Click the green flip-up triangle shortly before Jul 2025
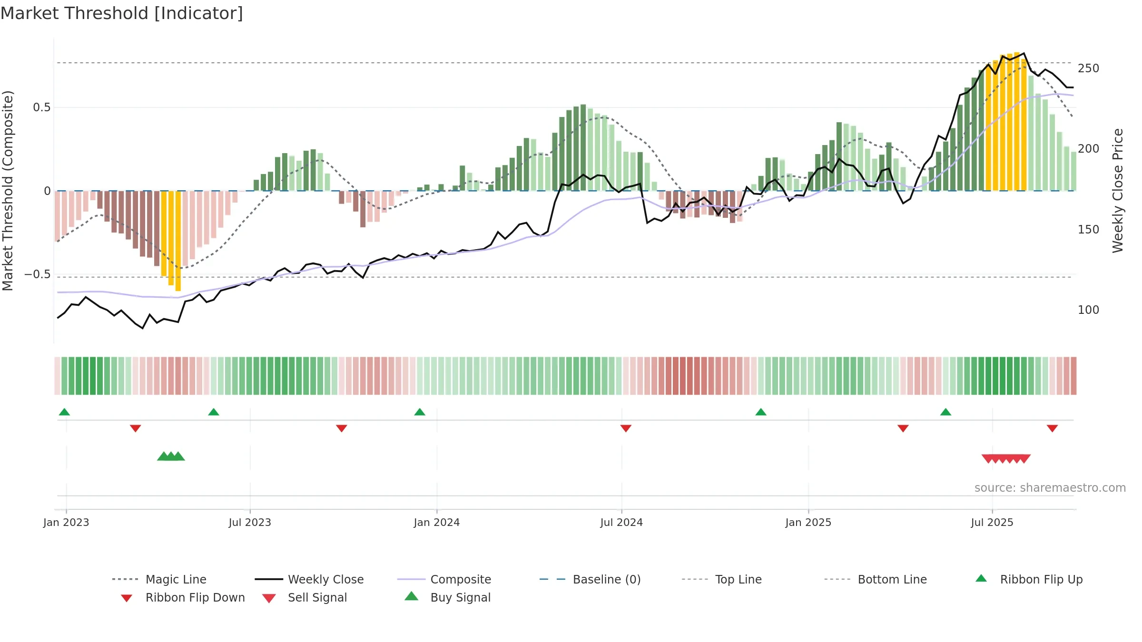This screenshot has width=1142, height=642. (x=945, y=412)
